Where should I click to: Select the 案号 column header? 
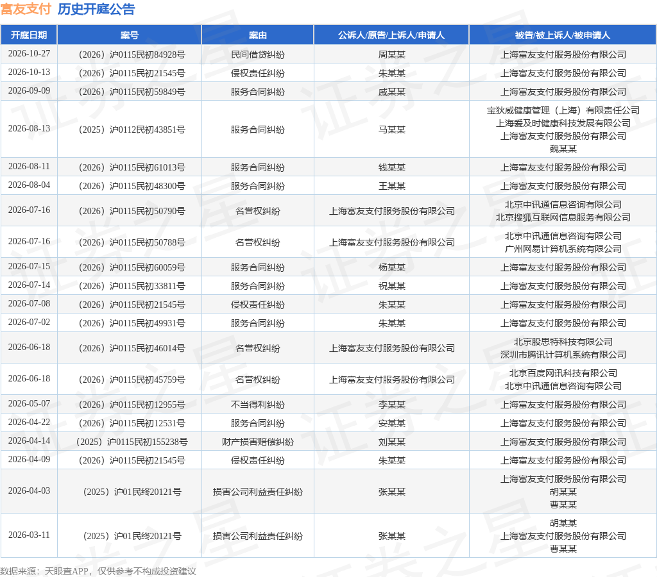pos(130,35)
